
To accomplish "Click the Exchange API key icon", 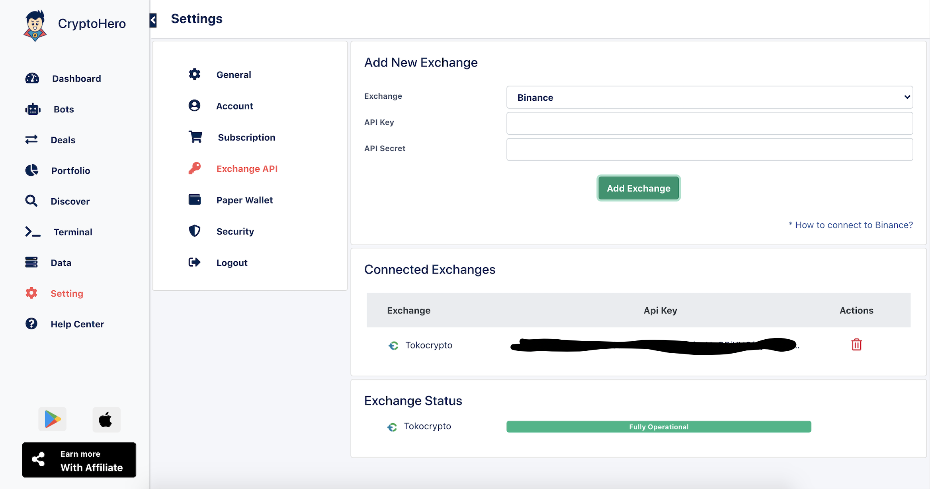I will click(195, 168).
